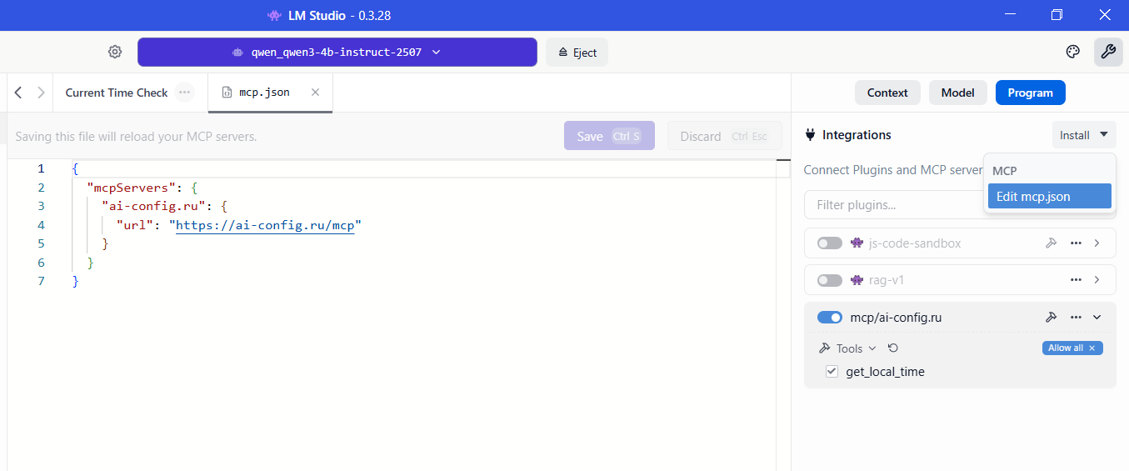1129x471 pixels.
Task: Open the Context tab
Action: (x=887, y=93)
